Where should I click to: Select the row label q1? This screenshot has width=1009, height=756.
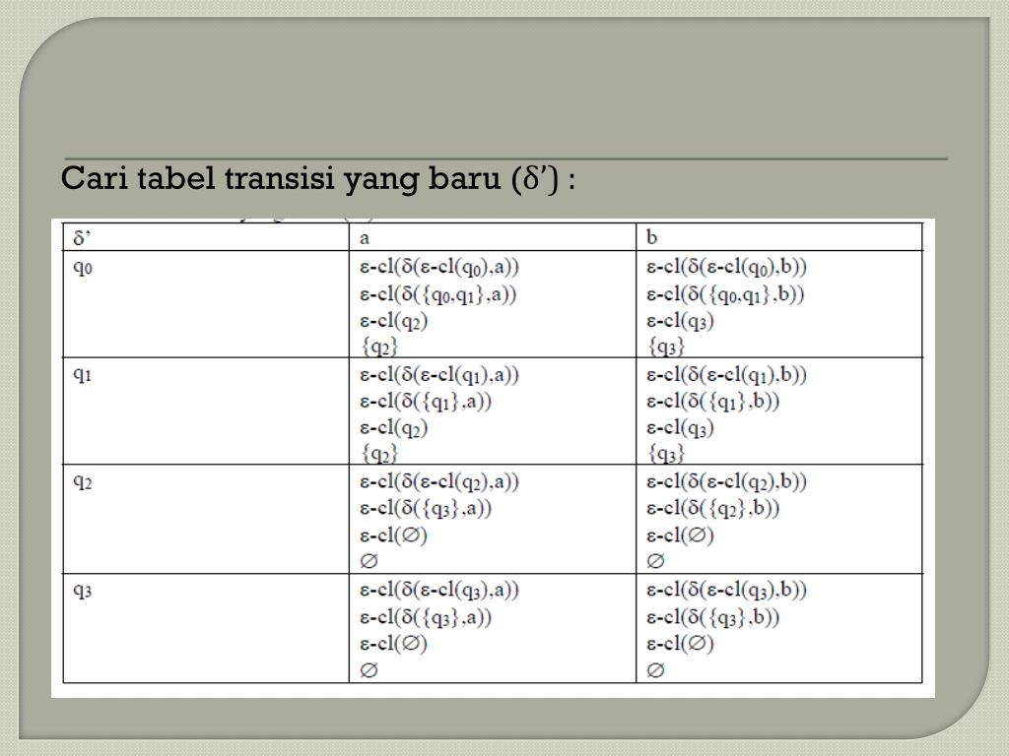(83, 374)
